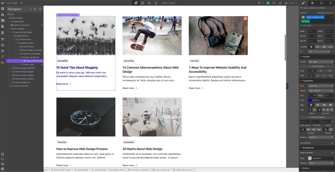Justify text alignment
The image size is (335, 172).
point(331,105)
